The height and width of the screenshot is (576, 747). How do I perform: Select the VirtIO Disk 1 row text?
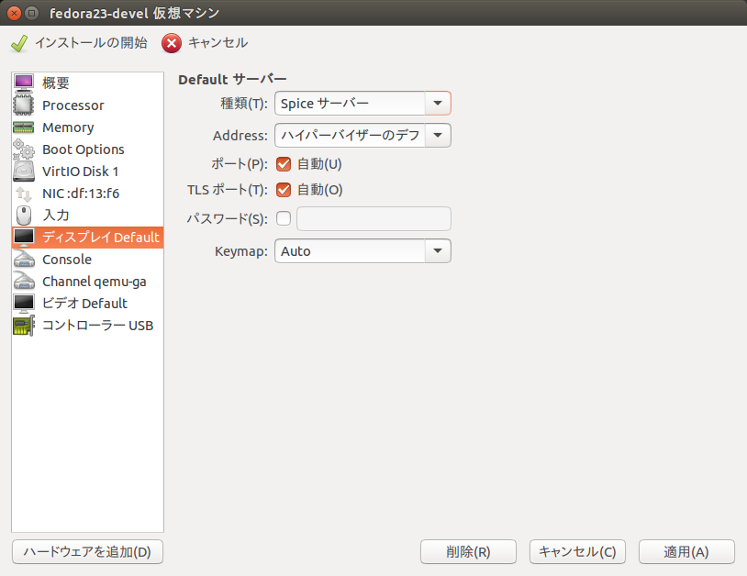pos(81,172)
